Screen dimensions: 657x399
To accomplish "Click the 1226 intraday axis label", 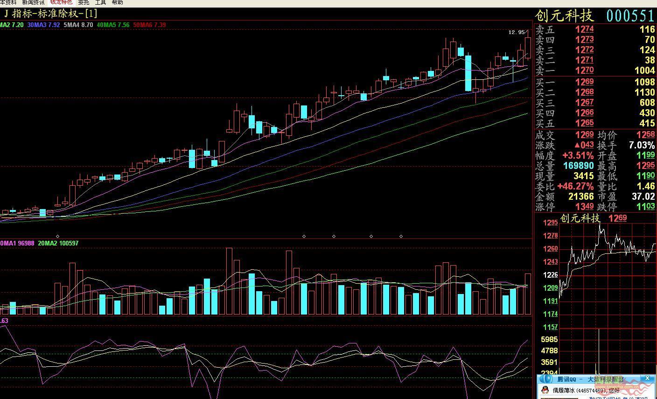I will [x=550, y=275].
